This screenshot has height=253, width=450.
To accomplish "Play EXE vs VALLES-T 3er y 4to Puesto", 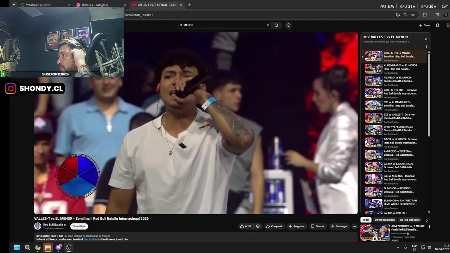I will pyautogui.click(x=394, y=118).
